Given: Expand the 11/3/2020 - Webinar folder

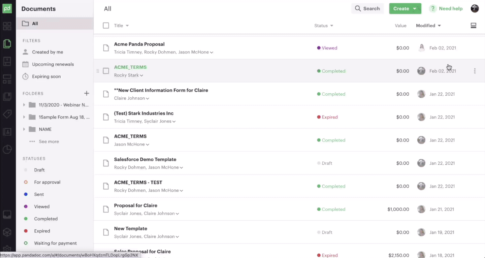Looking at the screenshot, I should (x=24, y=105).
